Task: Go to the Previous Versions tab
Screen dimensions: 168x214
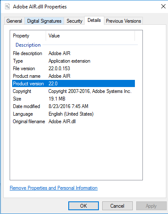Action: (124, 21)
